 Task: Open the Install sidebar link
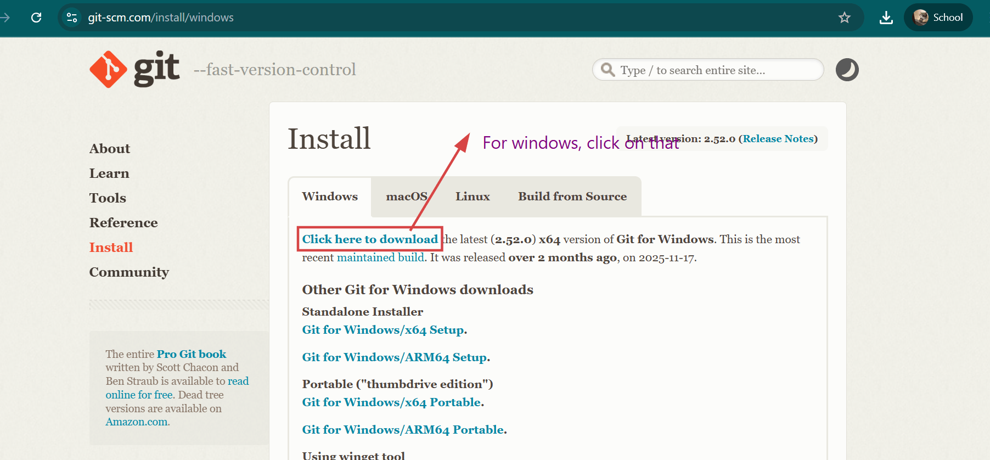point(111,248)
